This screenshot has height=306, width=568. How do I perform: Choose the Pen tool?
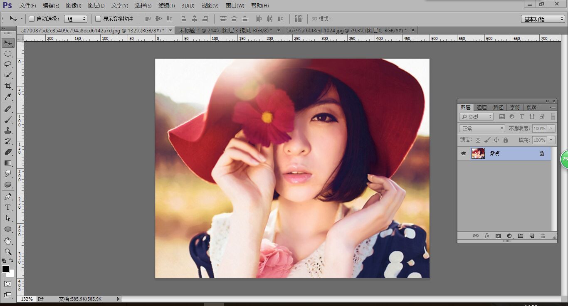coord(7,197)
